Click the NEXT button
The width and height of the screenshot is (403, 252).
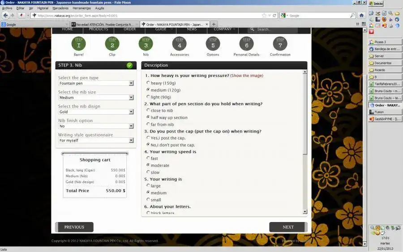click(288, 227)
